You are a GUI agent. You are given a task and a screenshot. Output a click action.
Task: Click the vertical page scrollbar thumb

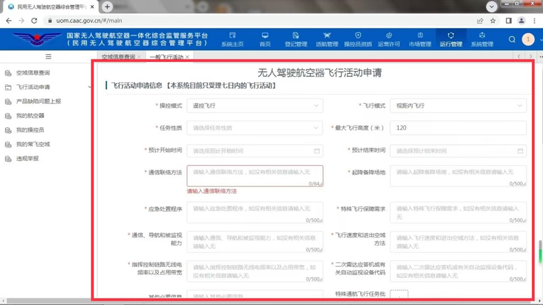(540, 253)
